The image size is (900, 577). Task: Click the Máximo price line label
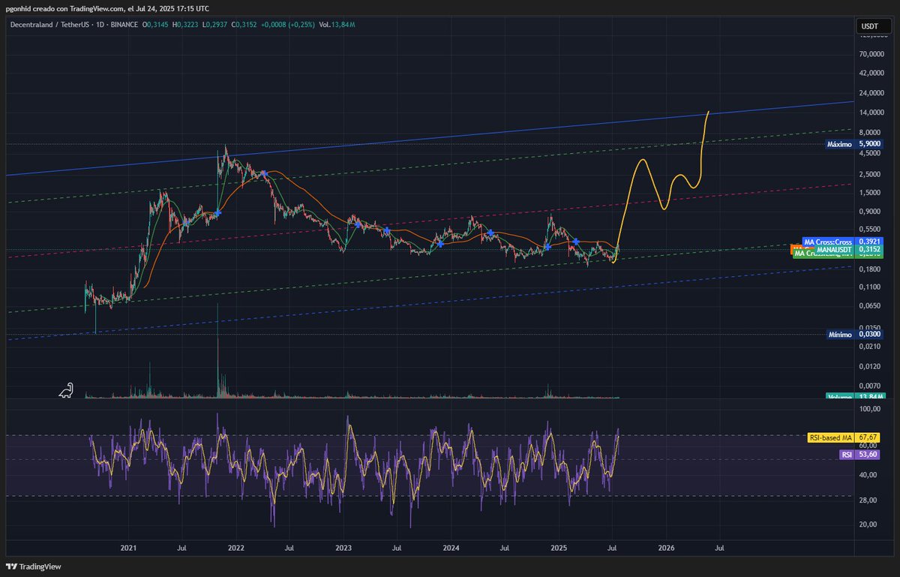pos(839,143)
